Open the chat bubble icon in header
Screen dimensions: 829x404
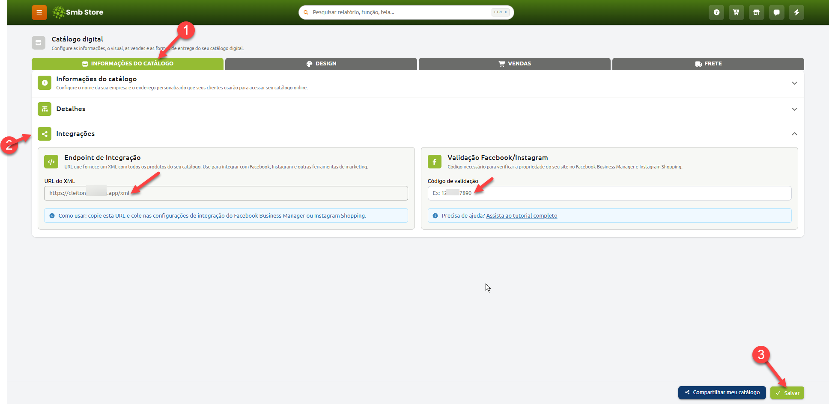777,12
